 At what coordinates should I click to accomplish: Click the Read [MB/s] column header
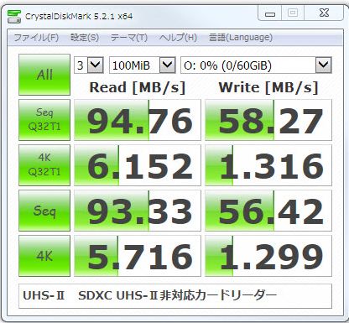pos(138,87)
